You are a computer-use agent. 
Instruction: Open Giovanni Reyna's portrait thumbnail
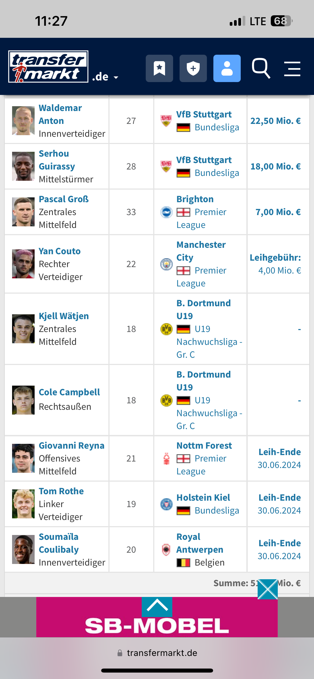[x=23, y=458]
